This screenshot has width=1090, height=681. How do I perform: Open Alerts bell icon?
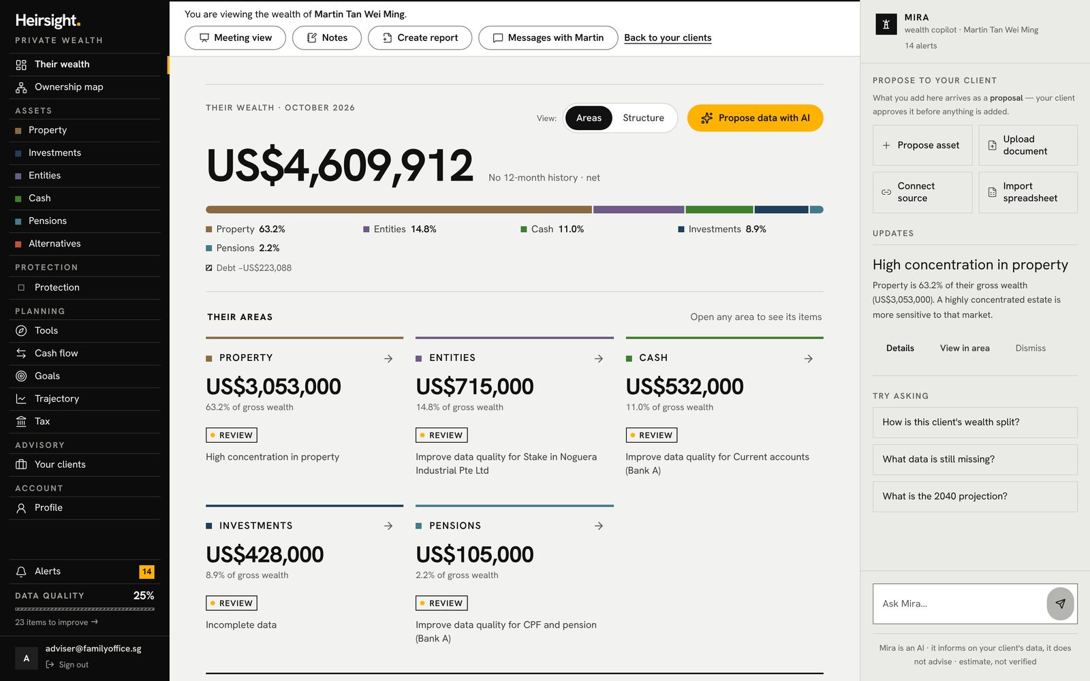[21, 571]
